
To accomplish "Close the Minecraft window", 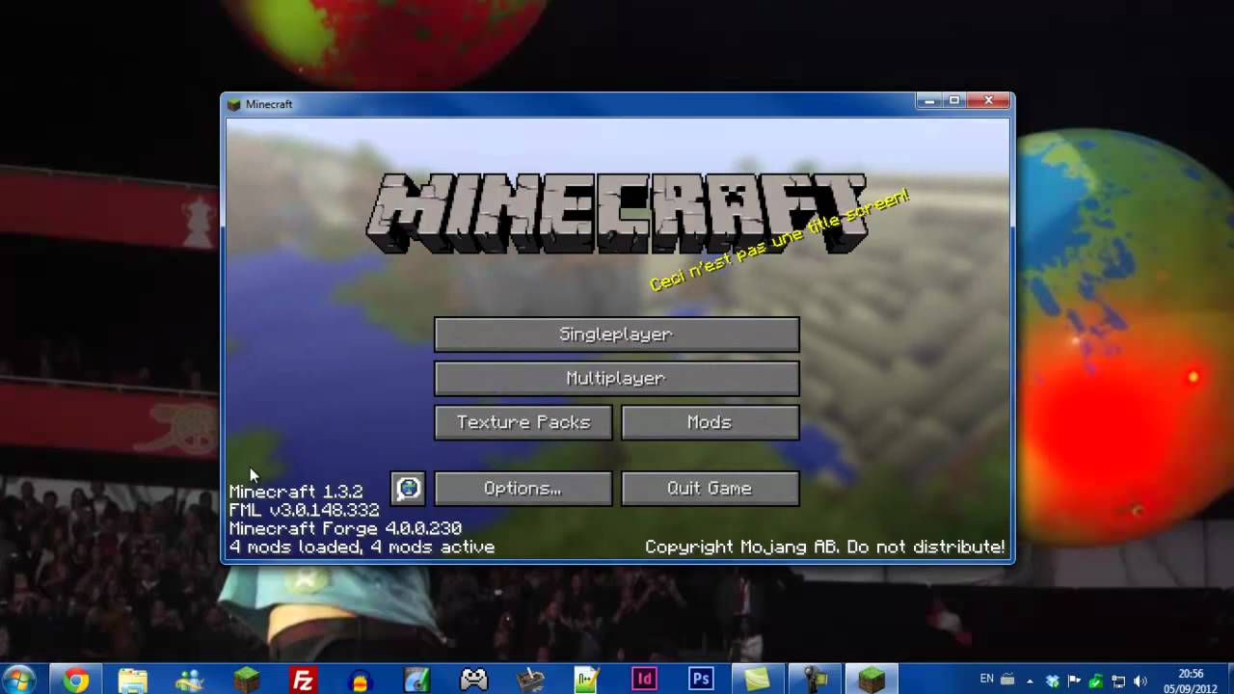I will click(x=988, y=100).
